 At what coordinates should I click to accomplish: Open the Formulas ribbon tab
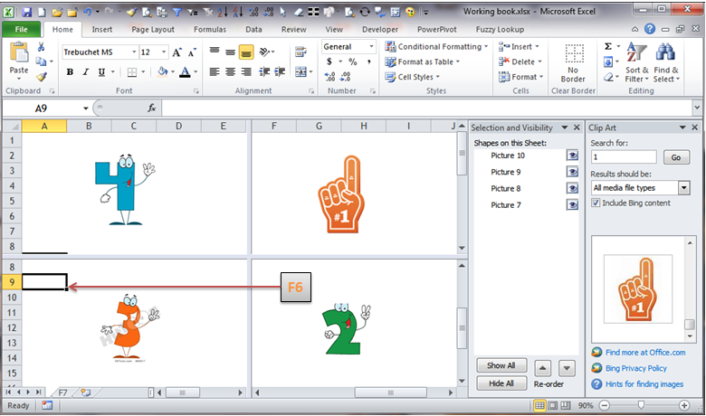click(x=210, y=29)
